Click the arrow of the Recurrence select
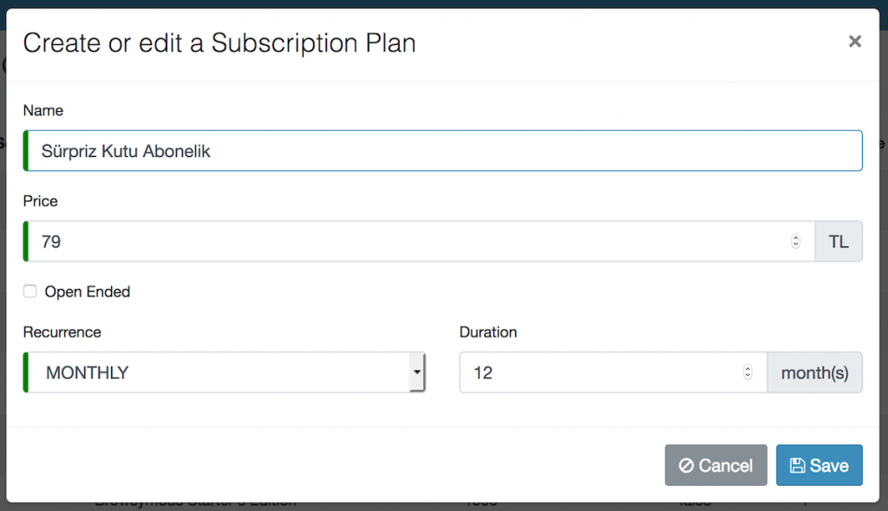 (417, 372)
